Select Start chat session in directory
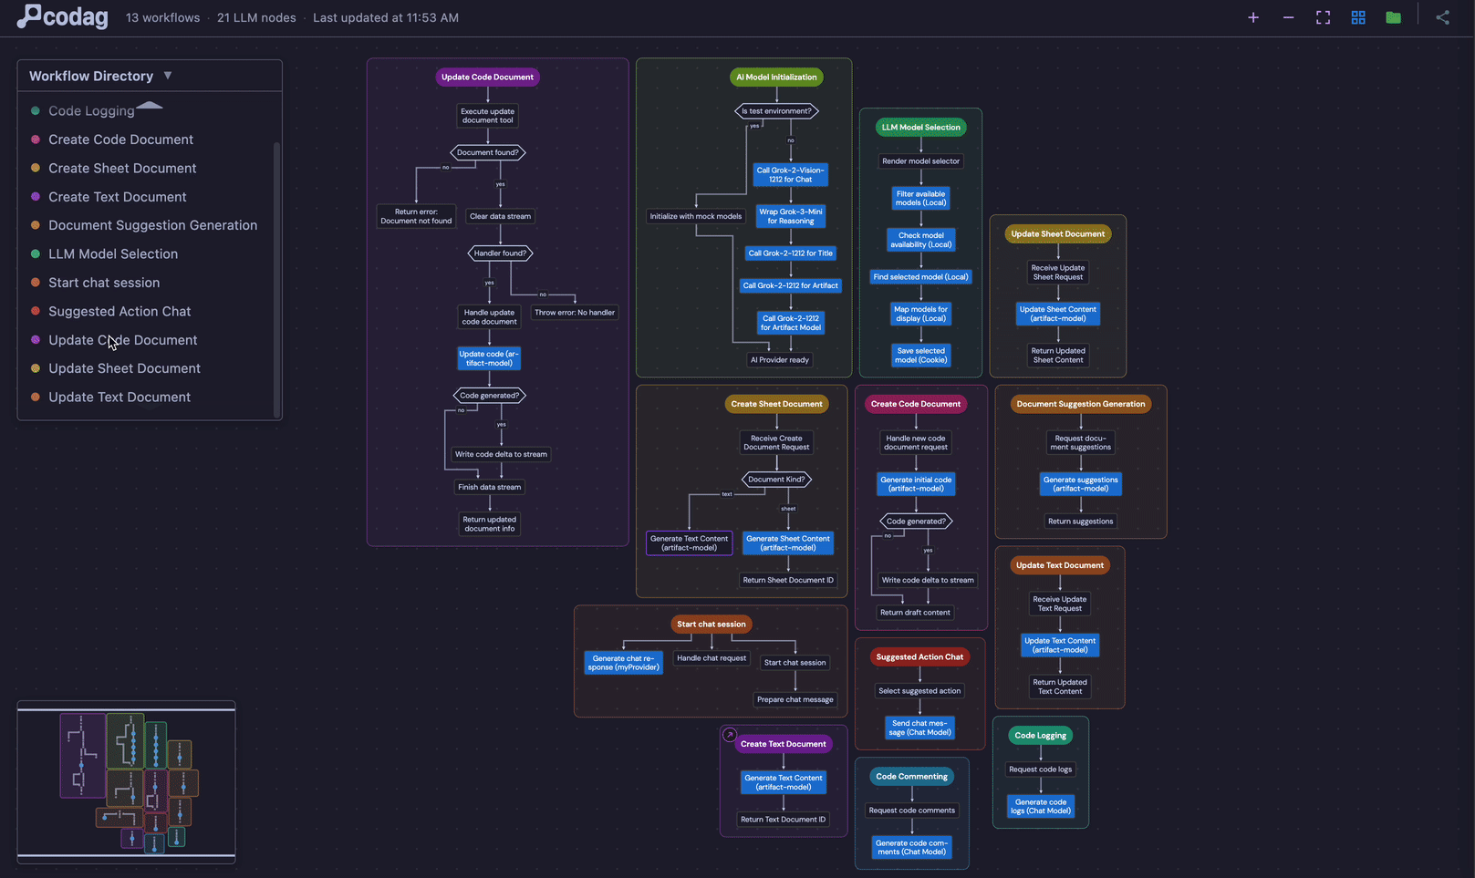Screen dimensions: 1475x878 click(x=104, y=283)
